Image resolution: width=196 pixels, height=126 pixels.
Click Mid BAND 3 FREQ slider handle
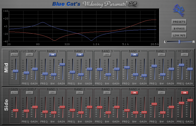pos(100,69)
